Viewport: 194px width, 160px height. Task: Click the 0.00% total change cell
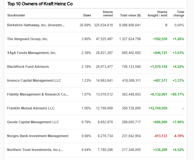pyautogui.click(x=179, y=25)
